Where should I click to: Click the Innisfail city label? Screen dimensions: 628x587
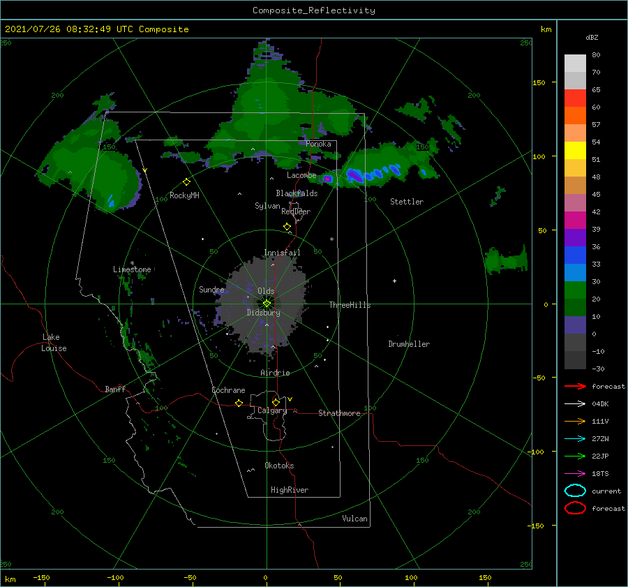click(x=282, y=253)
